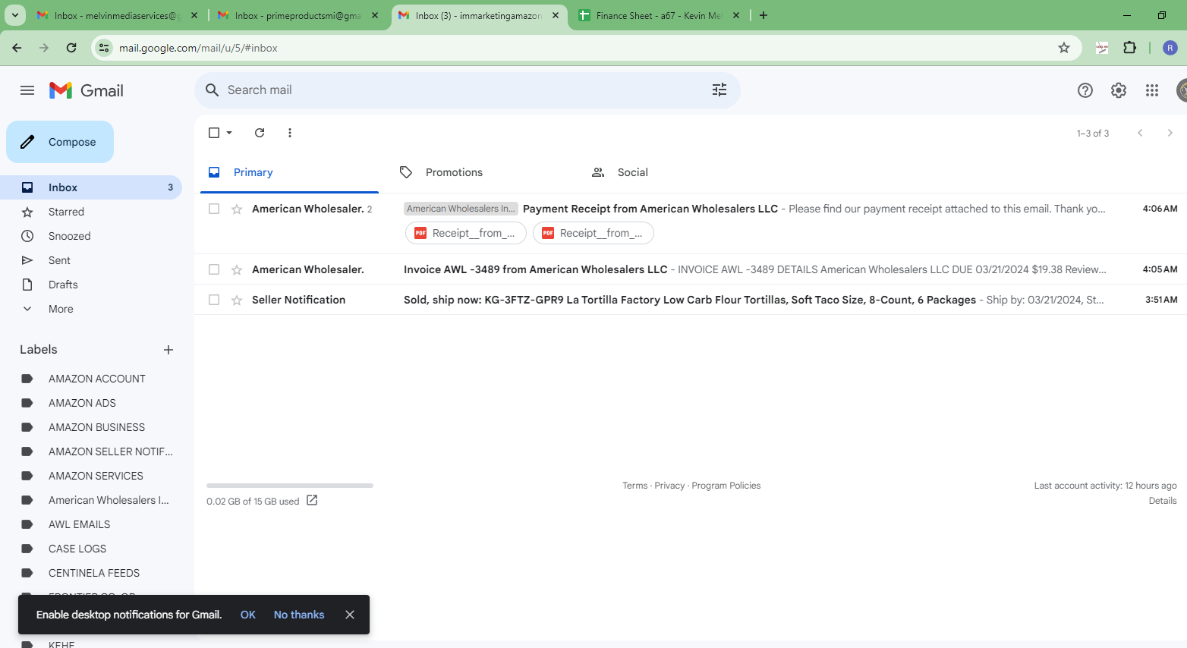This screenshot has height=648, width=1187.
Task: Star the Payment Receipt email
Action: click(x=237, y=209)
